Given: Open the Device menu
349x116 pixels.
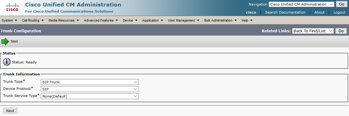Looking at the screenshot, I should tap(130, 20).
